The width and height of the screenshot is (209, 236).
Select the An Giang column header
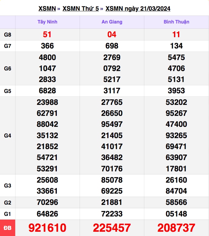(x=112, y=22)
